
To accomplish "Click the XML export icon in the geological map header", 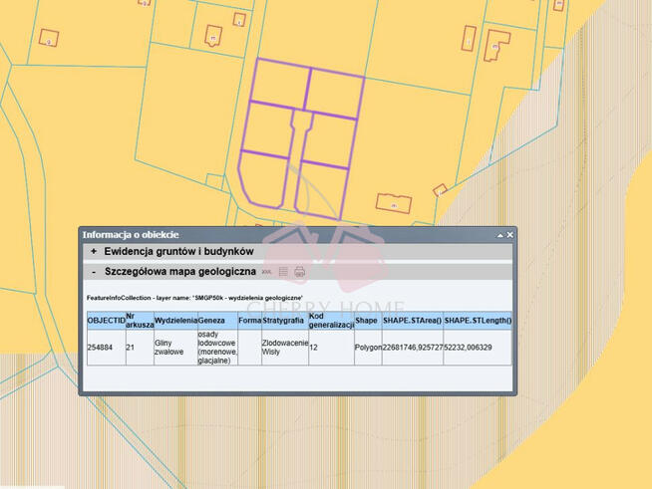I will pos(266,272).
